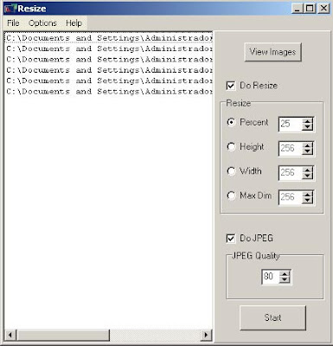
Task: Select the fourth file path in the list
Action: coord(109,70)
